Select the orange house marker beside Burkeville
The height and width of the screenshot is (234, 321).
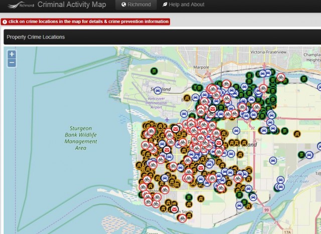(187, 98)
